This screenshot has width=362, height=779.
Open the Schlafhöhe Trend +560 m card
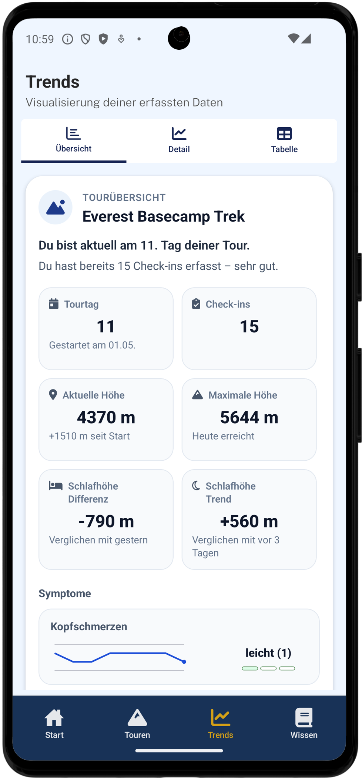click(x=249, y=519)
